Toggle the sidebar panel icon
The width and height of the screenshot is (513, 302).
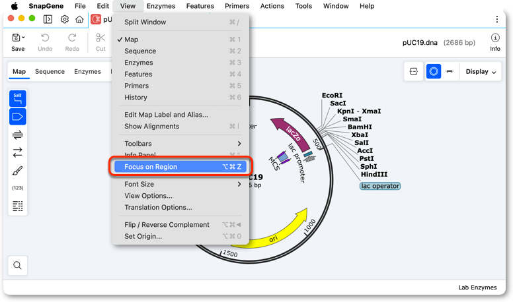[x=48, y=19]
